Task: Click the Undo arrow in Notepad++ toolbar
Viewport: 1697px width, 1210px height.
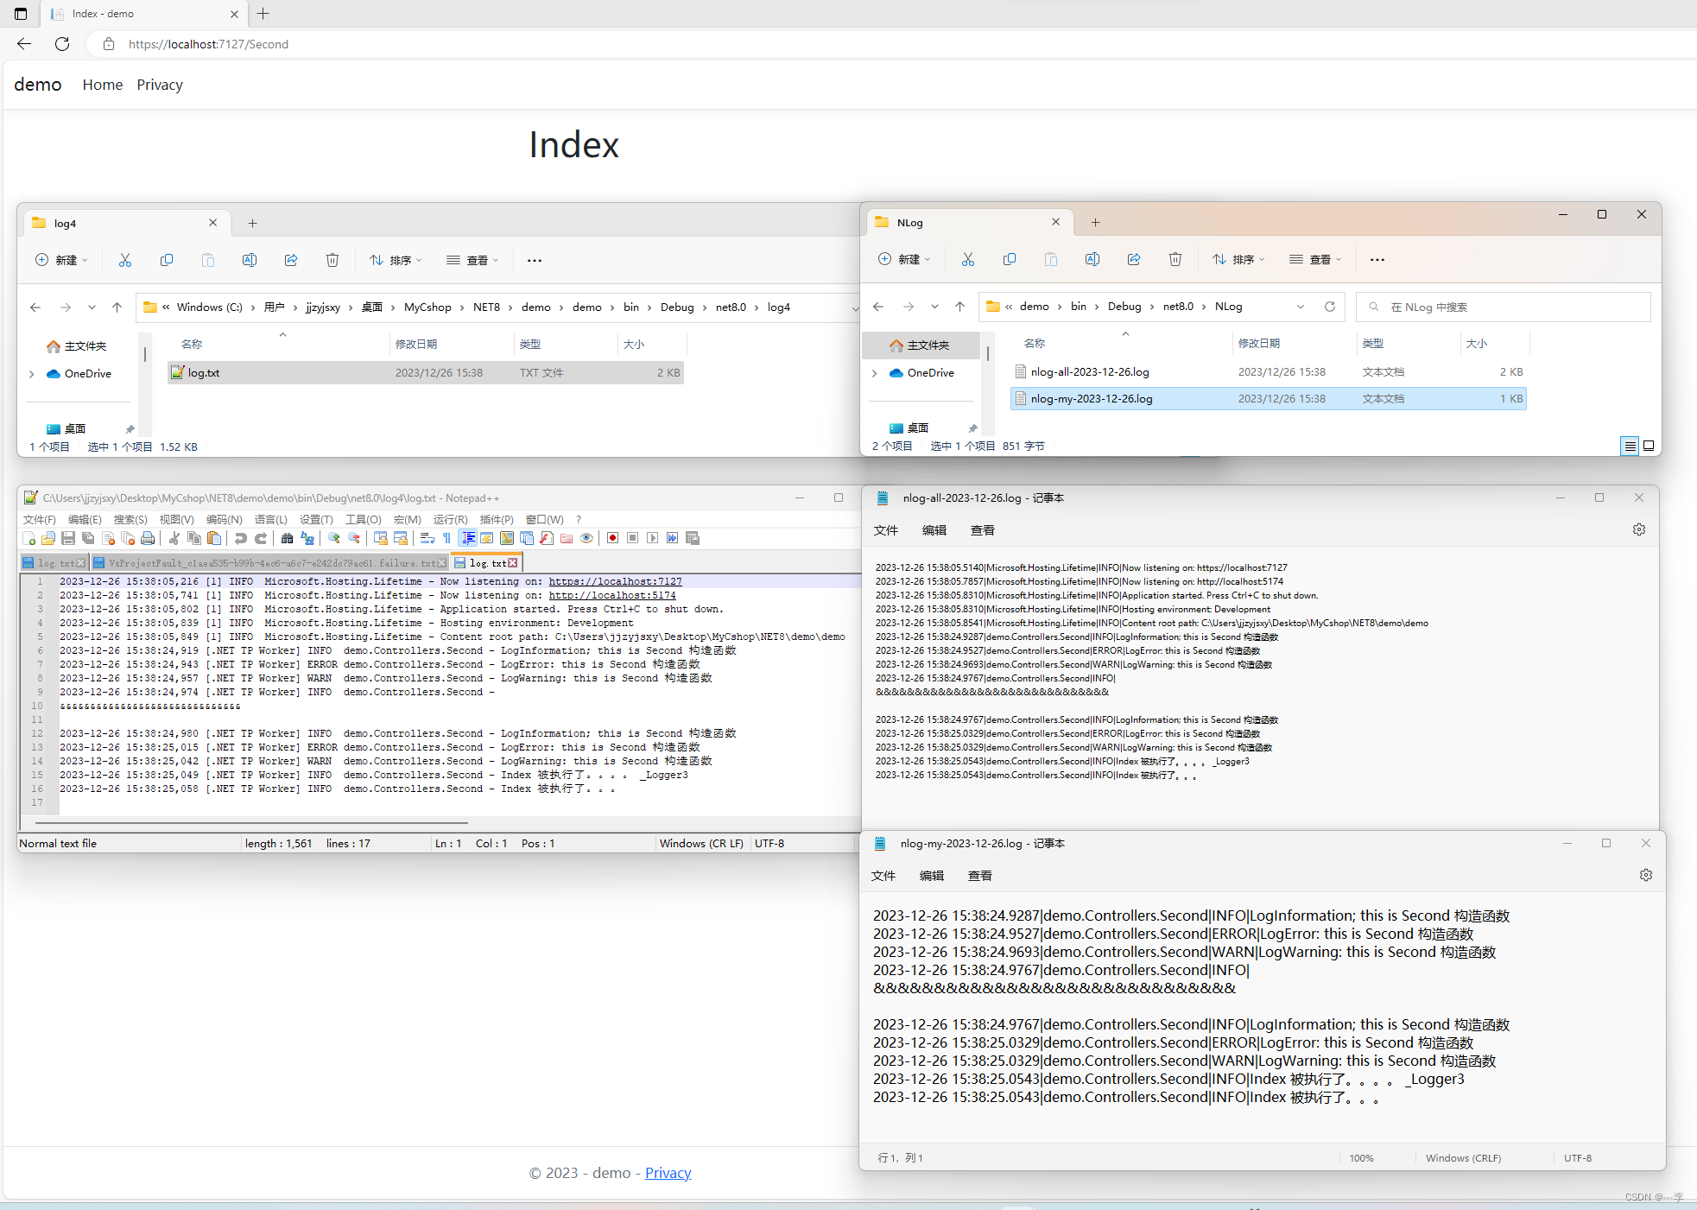Action: coord(240,538)
